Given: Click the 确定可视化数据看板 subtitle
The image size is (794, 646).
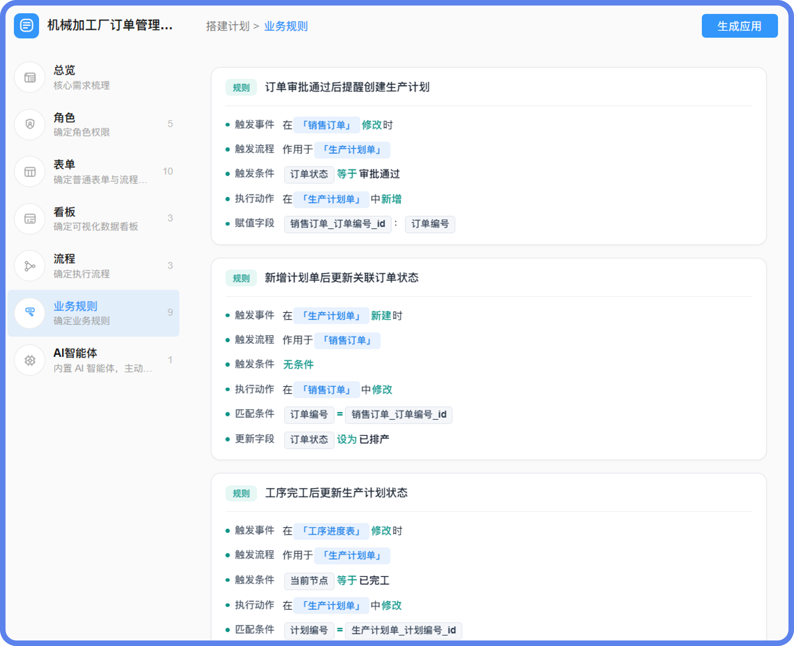Looking at the screenshot, I should 96,226.
